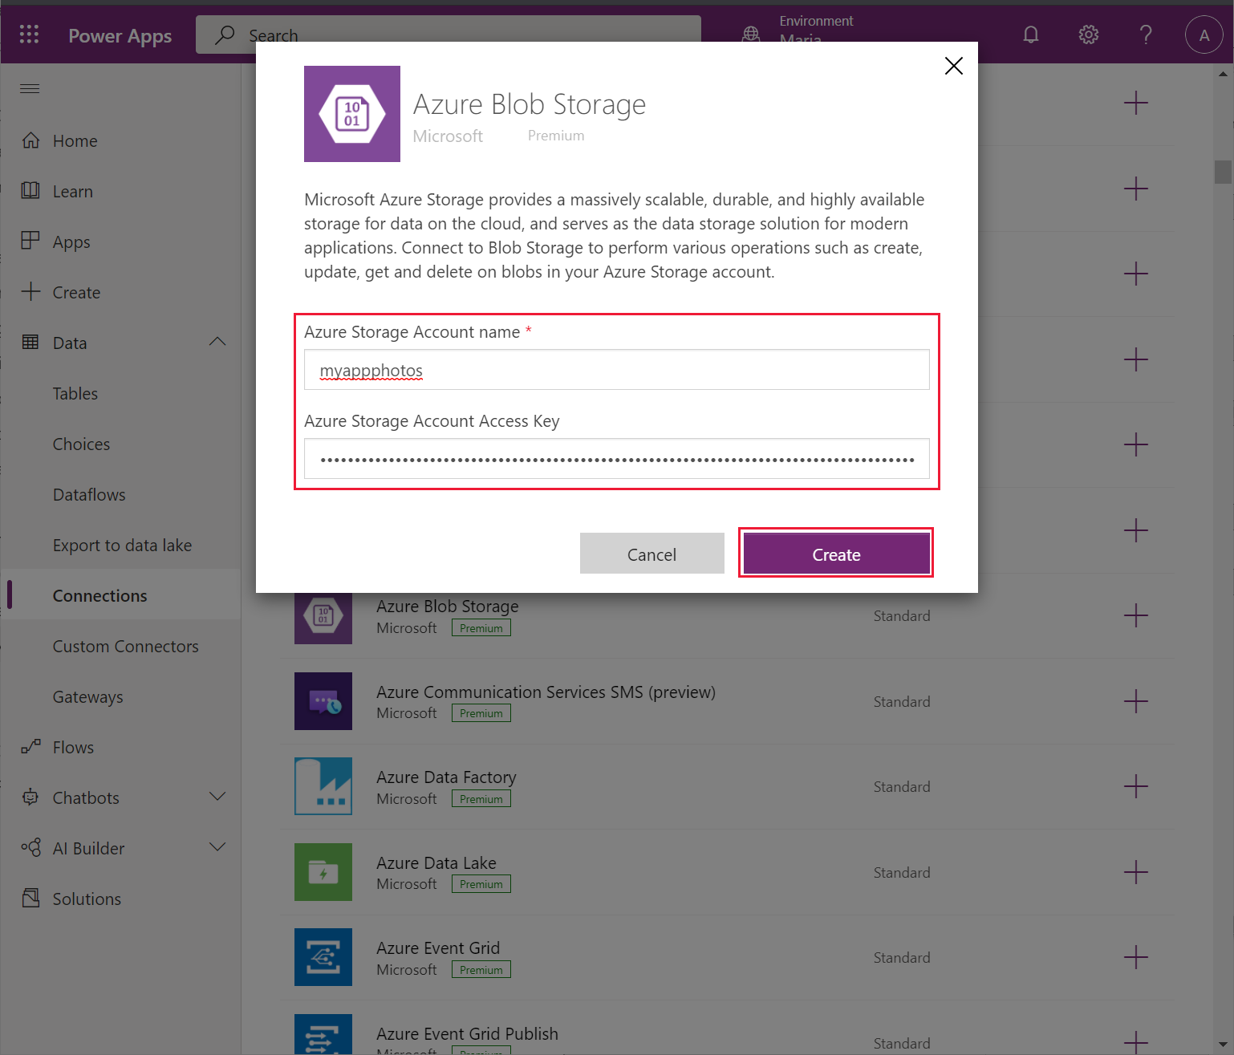Click the AI Builder icon
This screenshot has width=1234, height=1055.
pos(30,848)
